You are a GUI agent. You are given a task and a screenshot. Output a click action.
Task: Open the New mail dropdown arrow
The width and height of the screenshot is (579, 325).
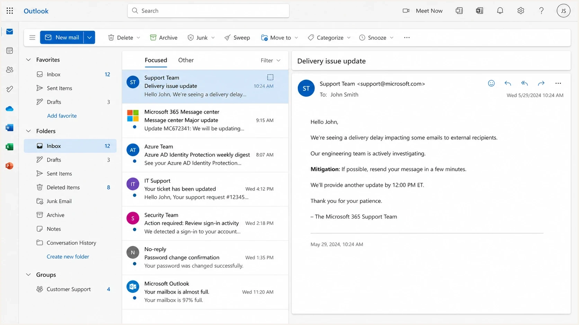(x=89, y=37)
